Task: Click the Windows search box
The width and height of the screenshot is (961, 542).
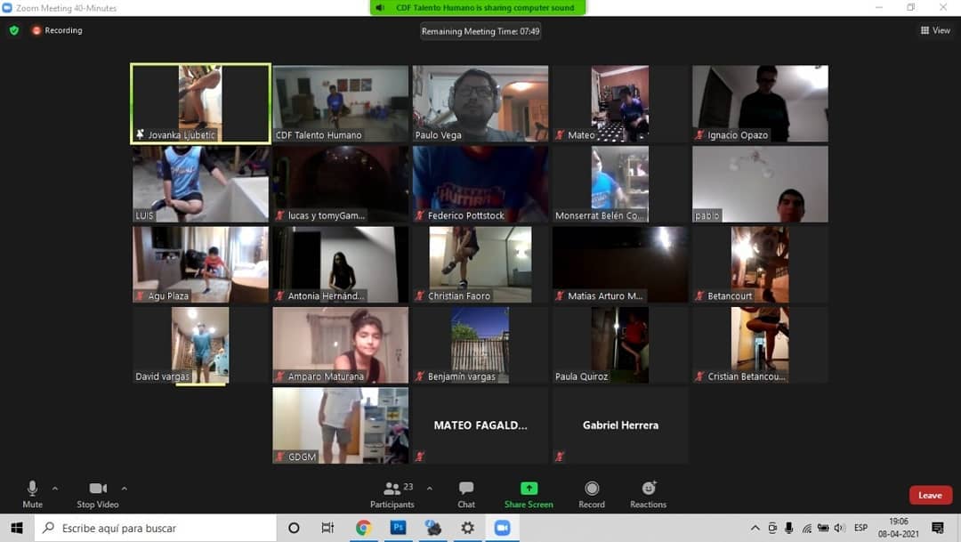Action: pyautogui.click(x=156, y=528)
